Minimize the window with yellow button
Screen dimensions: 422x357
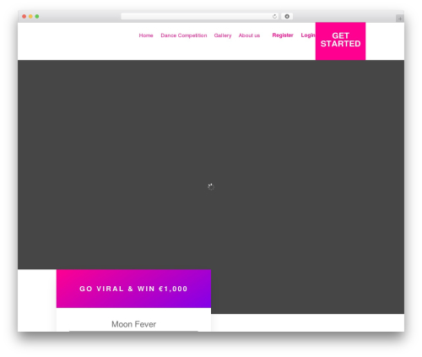pos(30,16)
